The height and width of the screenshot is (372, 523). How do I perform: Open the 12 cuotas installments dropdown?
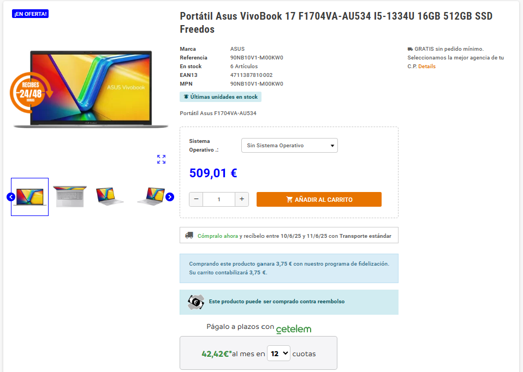pos(279,353)
